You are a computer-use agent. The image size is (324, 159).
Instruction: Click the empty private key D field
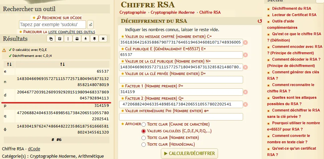[x=181, y=80]
